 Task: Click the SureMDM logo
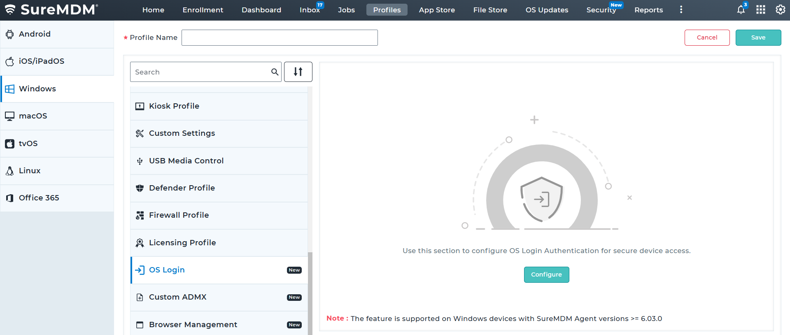(x=51, y=10)
